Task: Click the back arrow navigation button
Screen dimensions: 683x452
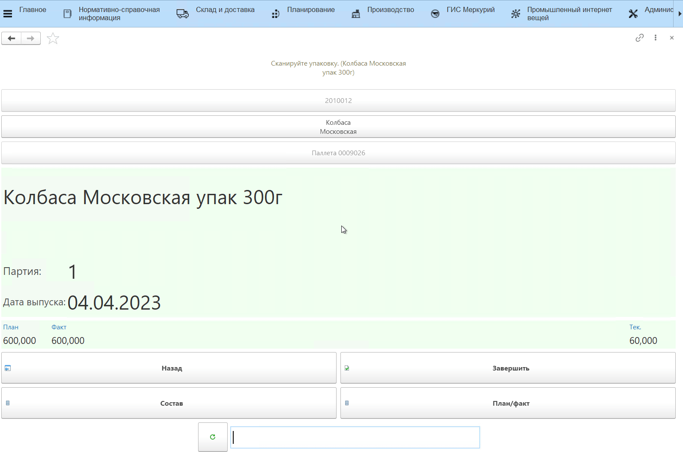Action: coord(12,39)
